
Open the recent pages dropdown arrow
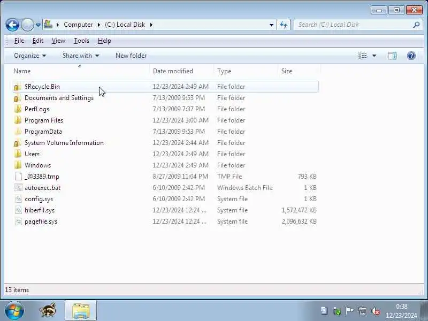click(38, 25)
